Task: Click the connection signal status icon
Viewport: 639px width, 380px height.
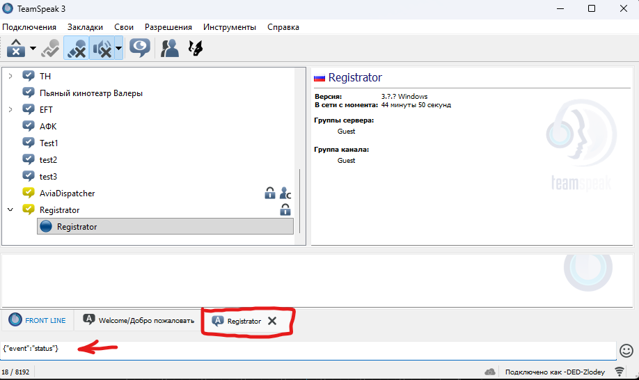Action: (x=620, y=372)
